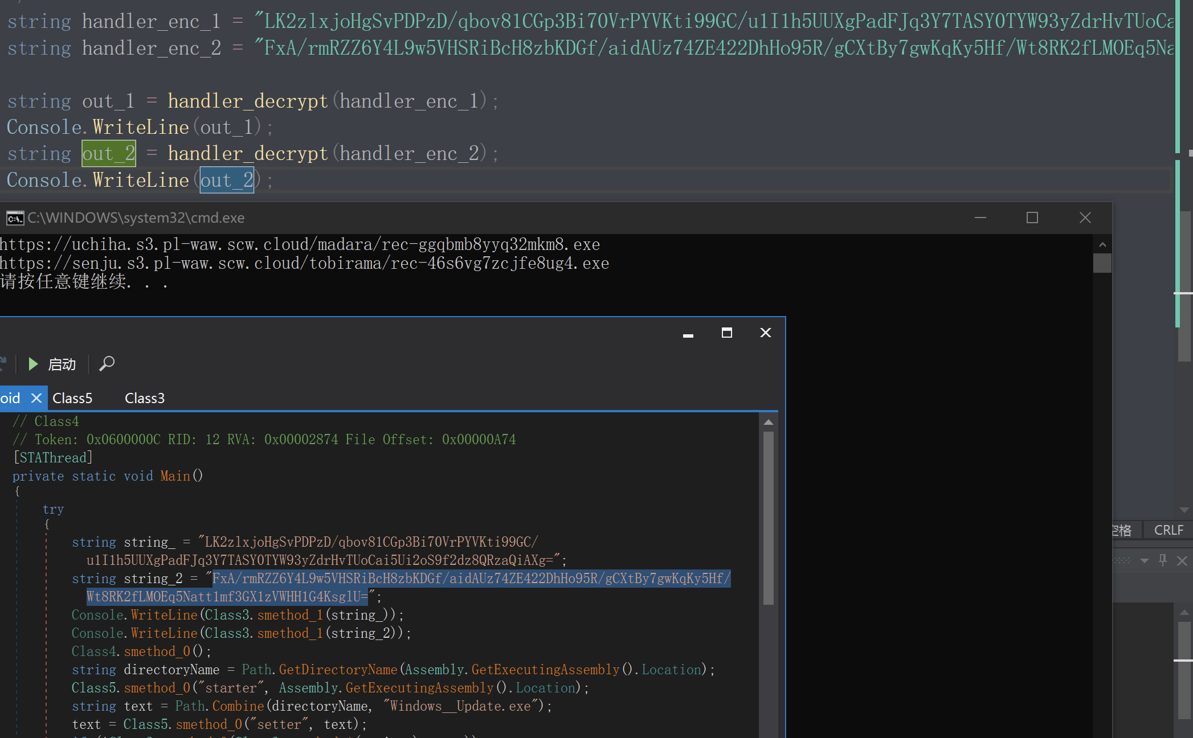This screenshot has width=1193, height=738.
Task: Click the cmd.exe title bar icon
Action: [15, 218]
